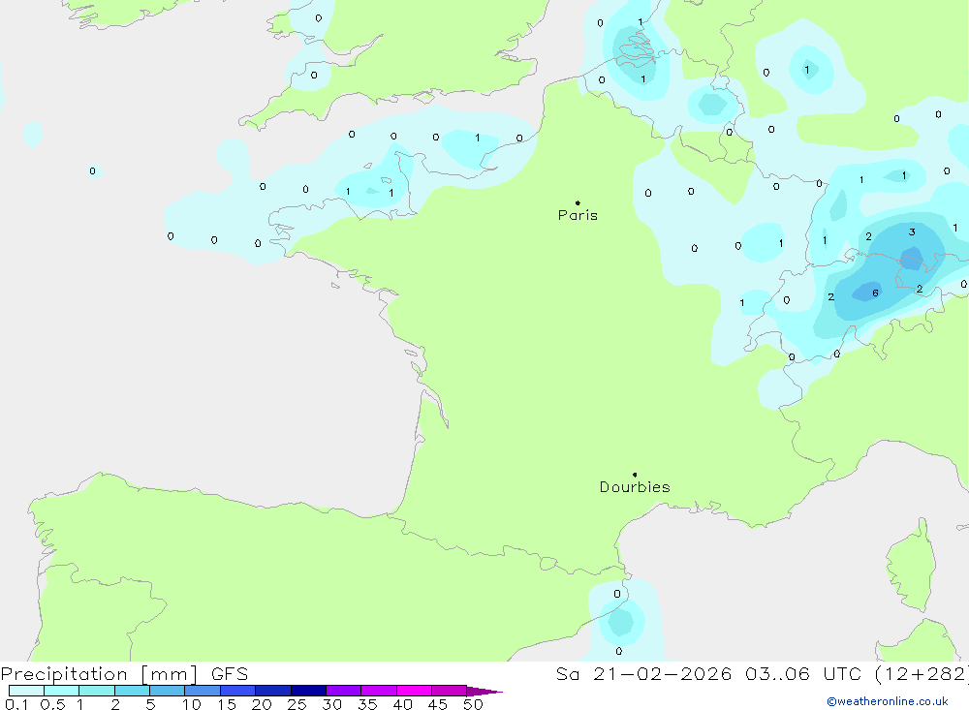Click the precipitation value '6' near Switzerland
This screenshot has height=710, width=969.
tap(875, 293)
